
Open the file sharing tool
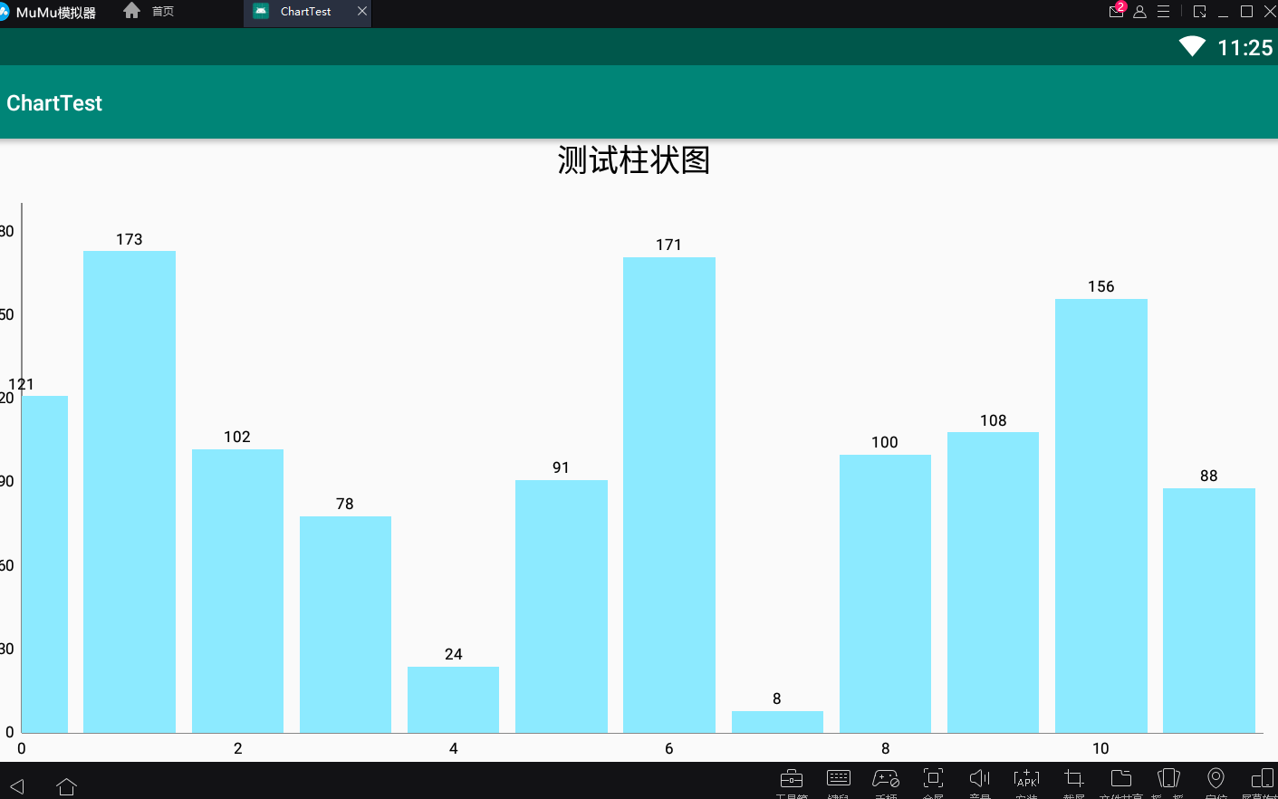tap(1120, 779)
